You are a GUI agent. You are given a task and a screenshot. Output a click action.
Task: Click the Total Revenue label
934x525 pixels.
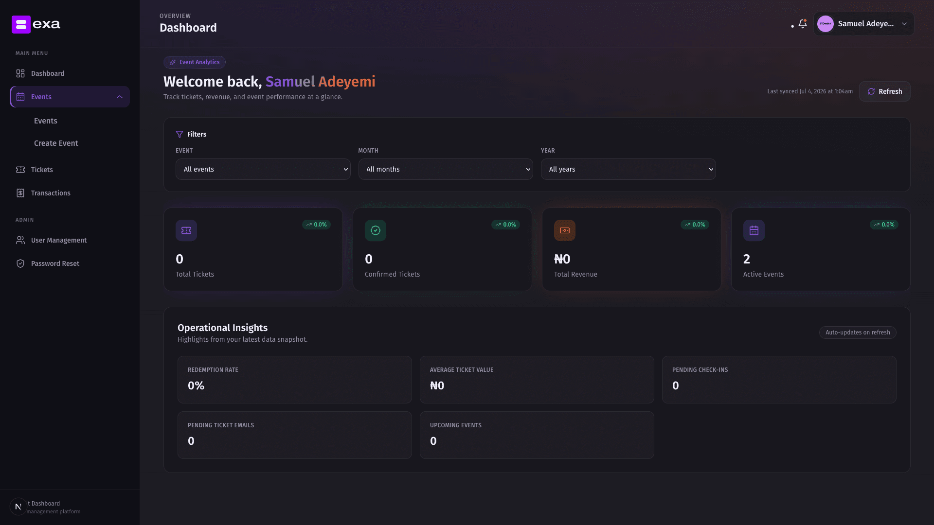[575, 274]
